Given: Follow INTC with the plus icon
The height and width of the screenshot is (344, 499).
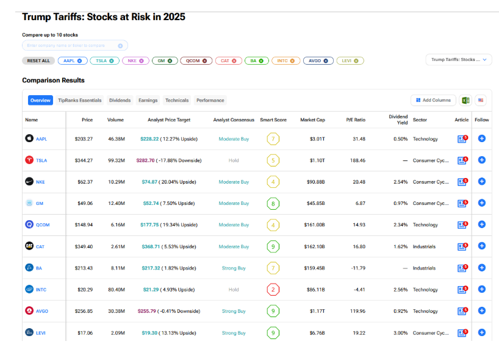Looking at the screenshot, I should point(482,289).
